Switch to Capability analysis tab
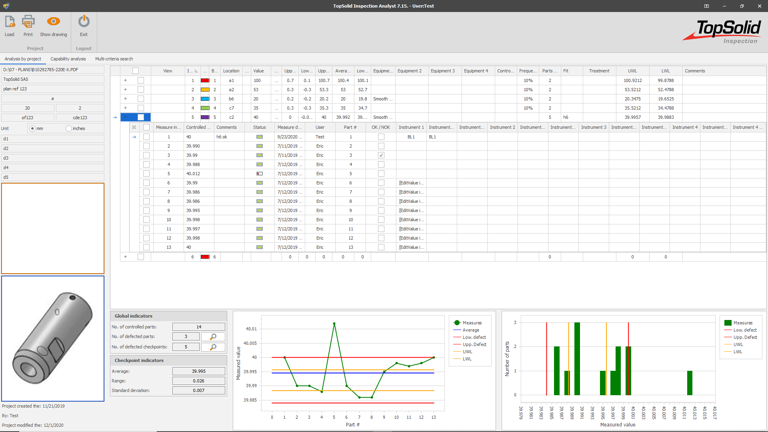768x432 pixels. point(68,59)
